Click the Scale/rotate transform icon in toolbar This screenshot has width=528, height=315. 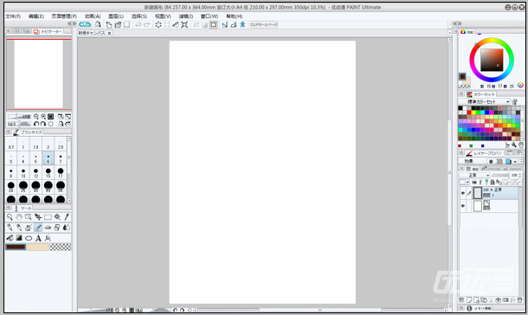pos(184,24)
